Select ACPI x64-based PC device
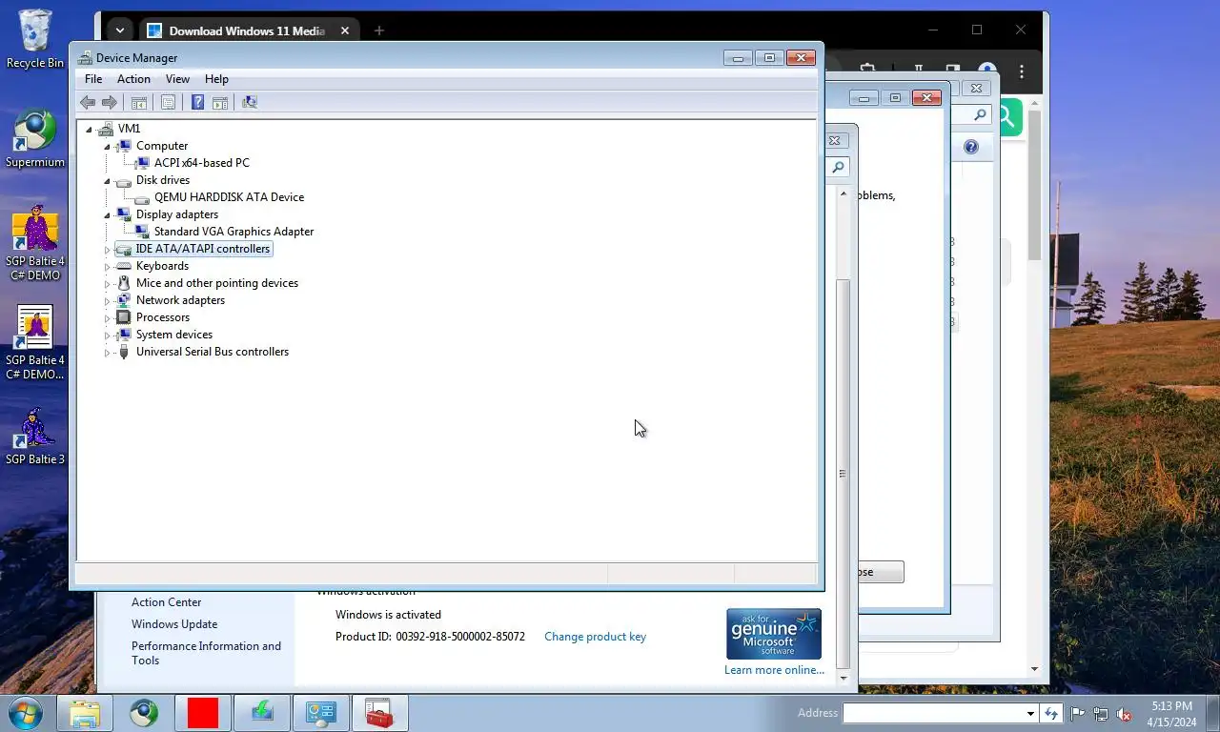Screen dimensions: 1220x732 click(x=201, y=163)
